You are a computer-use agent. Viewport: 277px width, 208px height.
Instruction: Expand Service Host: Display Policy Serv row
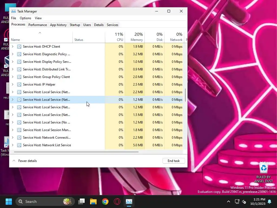click(x=12, y=62)
